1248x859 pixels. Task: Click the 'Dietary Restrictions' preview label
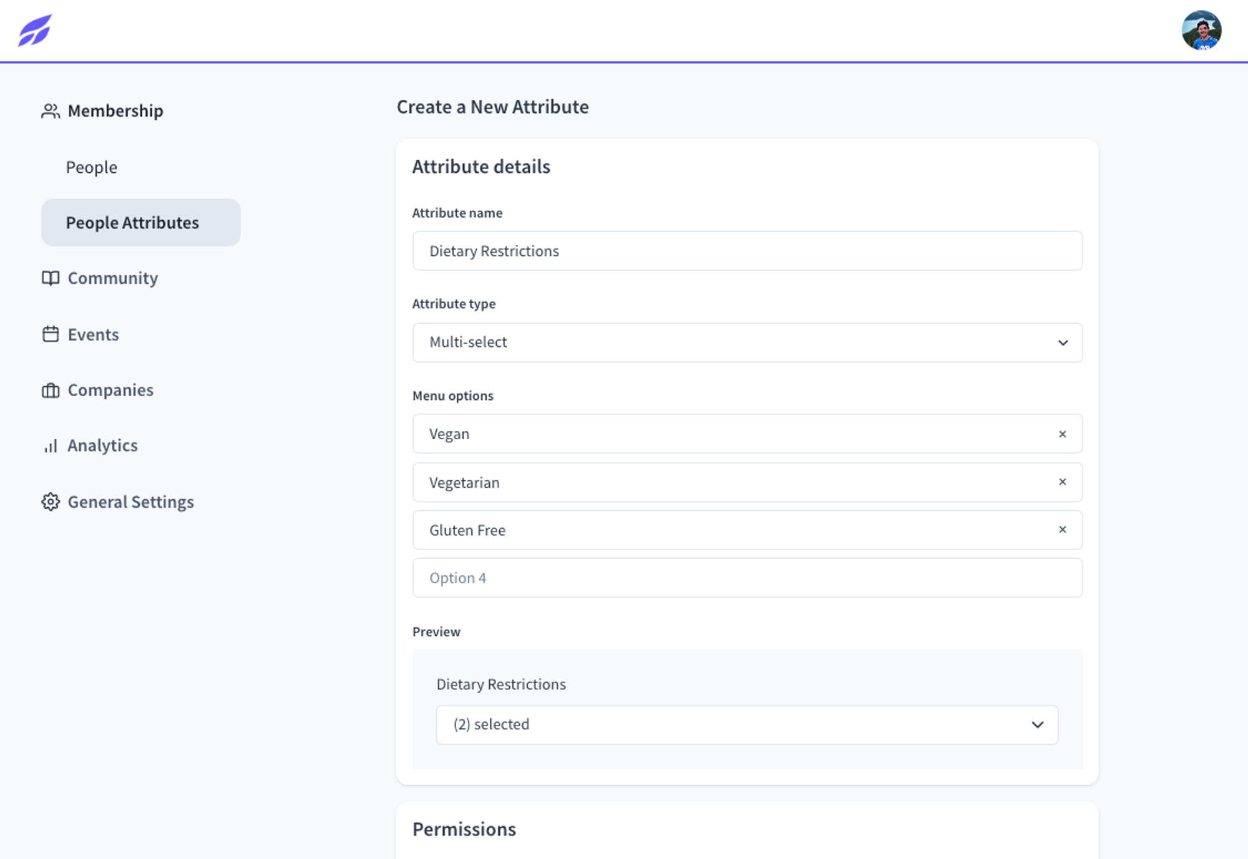pyautogui.click(x=500, y=684)
